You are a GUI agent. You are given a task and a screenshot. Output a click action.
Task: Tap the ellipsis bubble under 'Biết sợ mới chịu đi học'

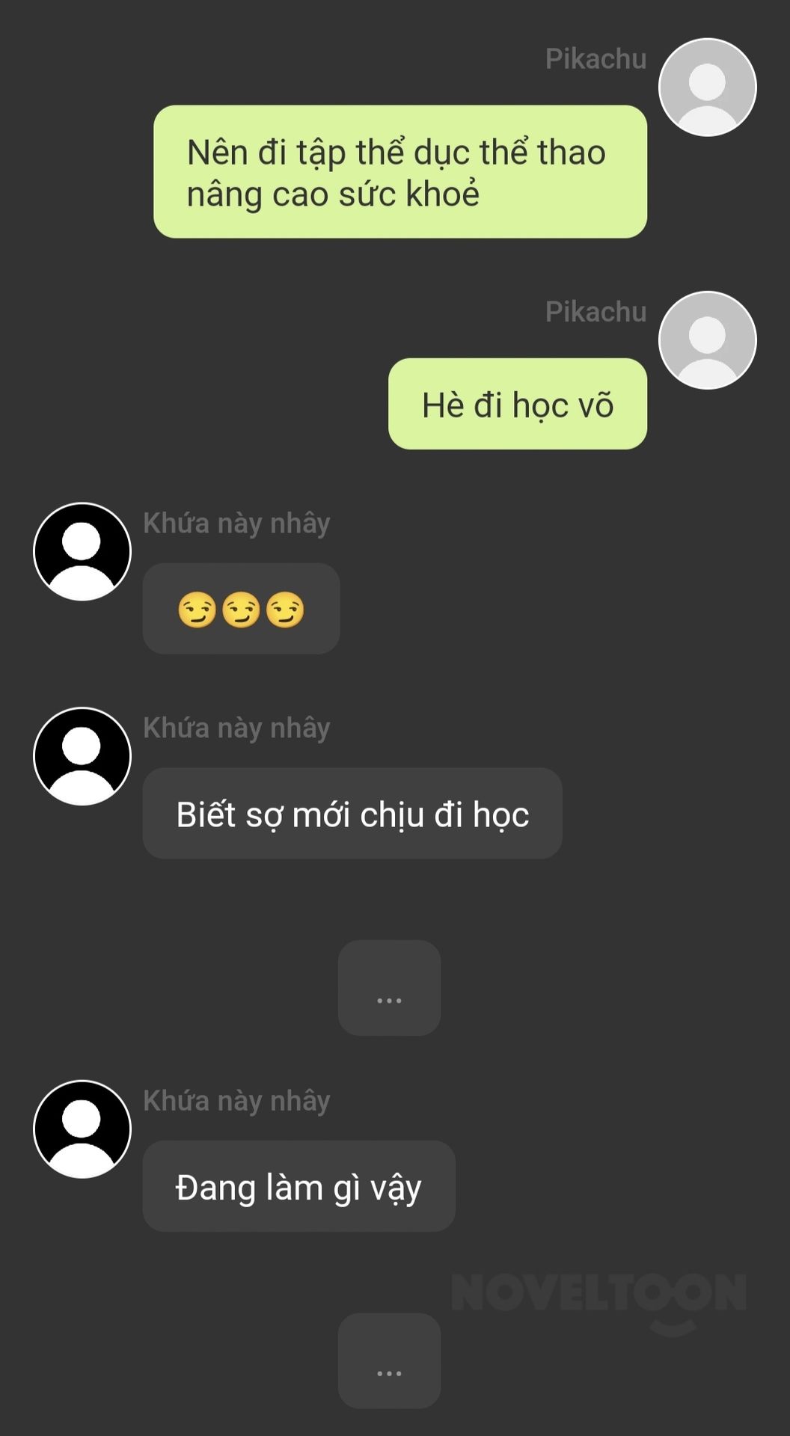(x=389, y=988)
